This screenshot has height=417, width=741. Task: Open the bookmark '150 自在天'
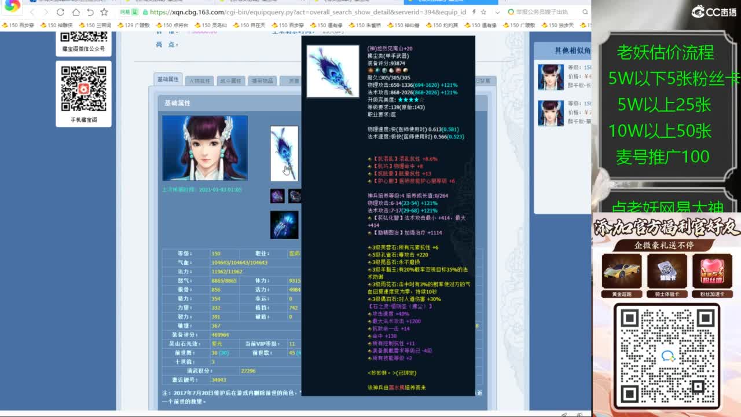coord(250,25)
